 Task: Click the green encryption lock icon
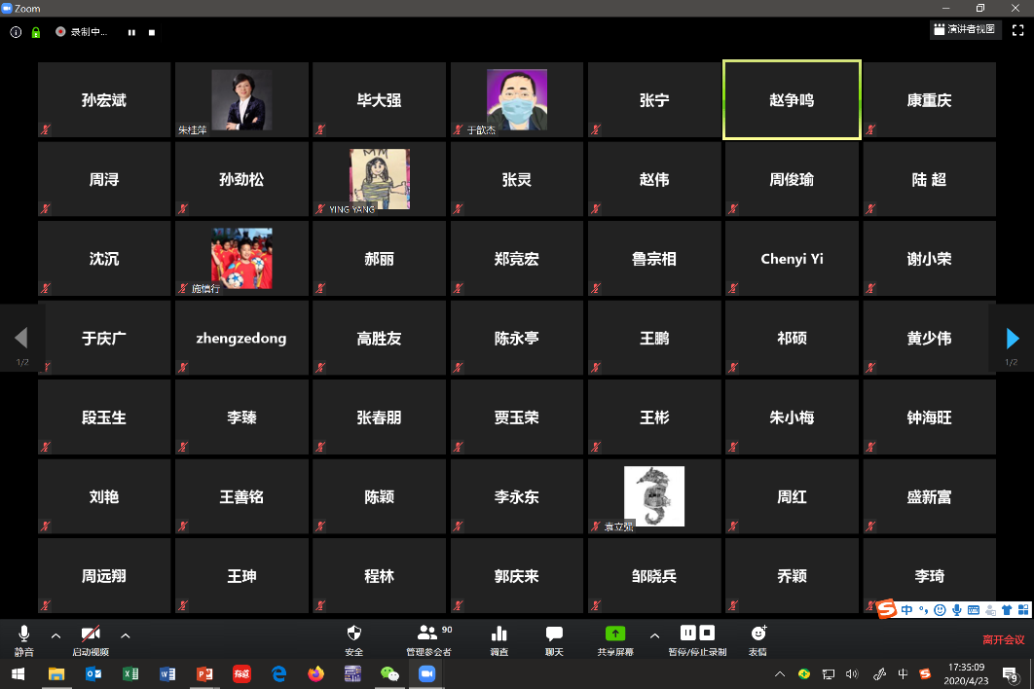click(36, 31)
